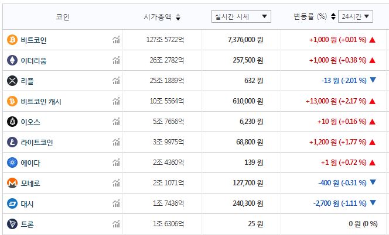
Task: Click the Cardano 에이다 logo icon
Action: click(x=12, y=163)
